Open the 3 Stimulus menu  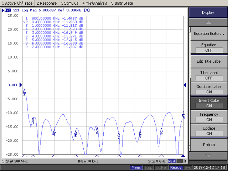70,3
